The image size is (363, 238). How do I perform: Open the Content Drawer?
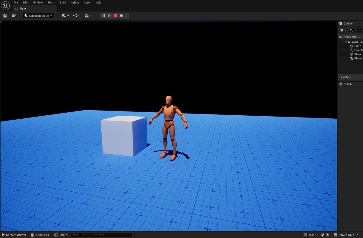click(14, 235)
